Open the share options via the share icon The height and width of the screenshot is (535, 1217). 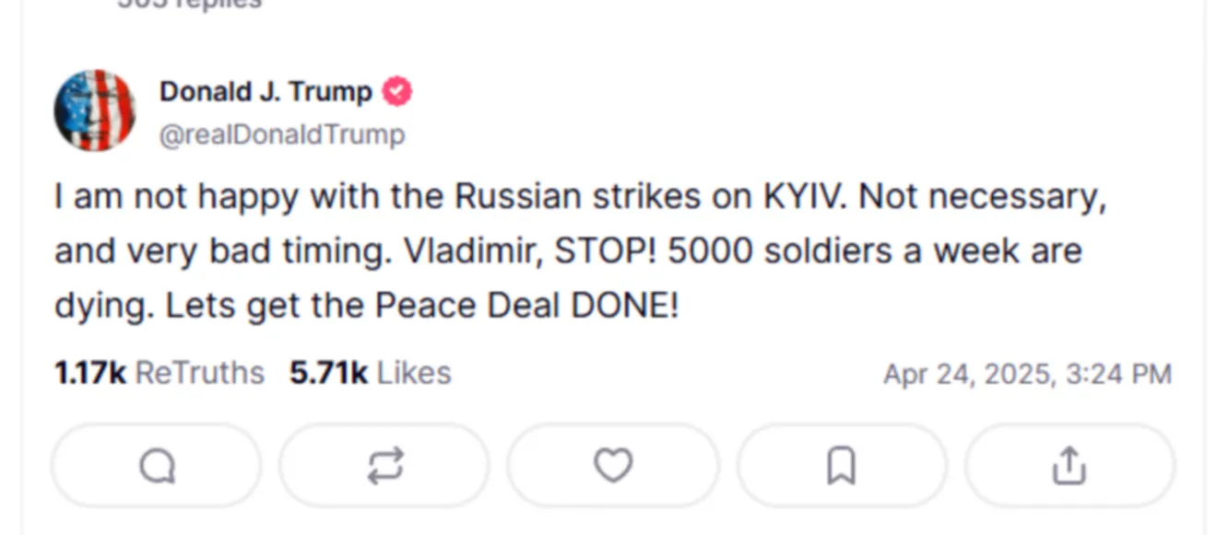pos(1069,466)
